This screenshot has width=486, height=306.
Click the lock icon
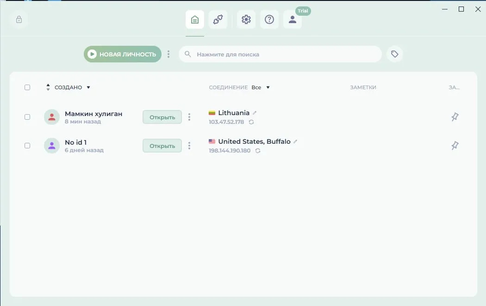[x=19, y=19]
